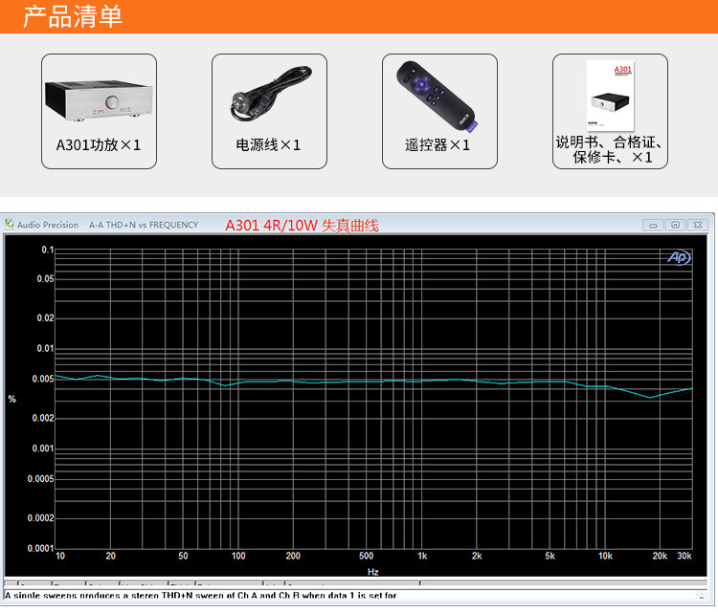
Task: Maximize the Audio Precision graph window
Action: tap(676, 225)
